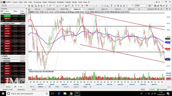Select the magnet snap tool
Viewport: 172px width, 96px height.
[87, 6]
